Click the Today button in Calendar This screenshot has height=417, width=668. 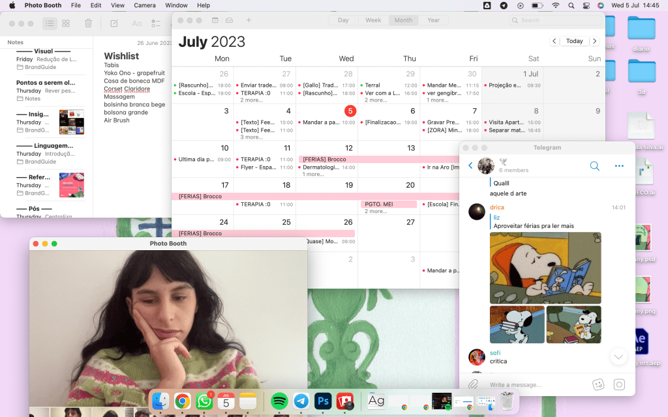[574, 41]
